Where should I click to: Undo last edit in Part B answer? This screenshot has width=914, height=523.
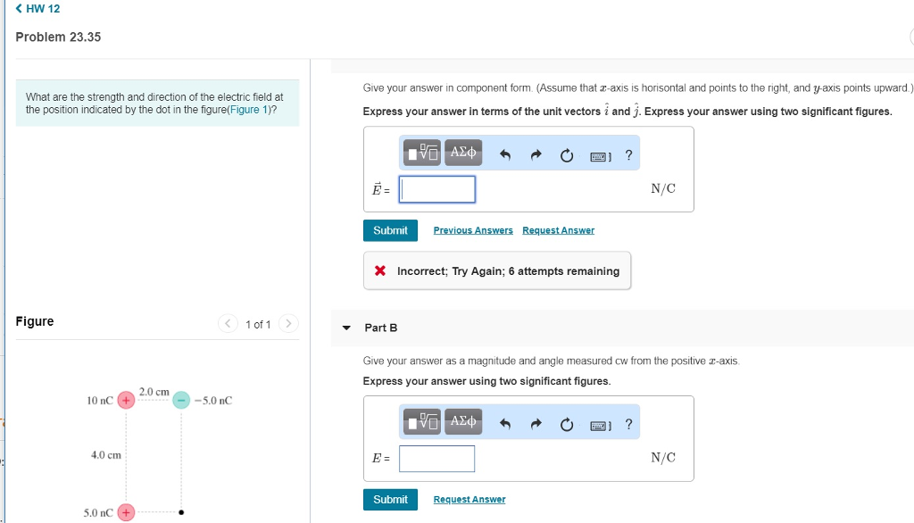(x=504, y=425)
